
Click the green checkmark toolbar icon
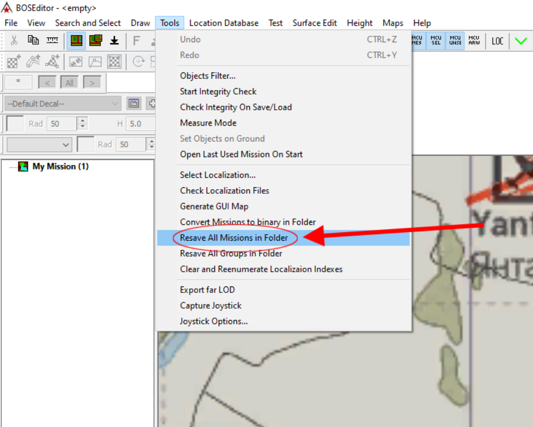click(521, 41)
